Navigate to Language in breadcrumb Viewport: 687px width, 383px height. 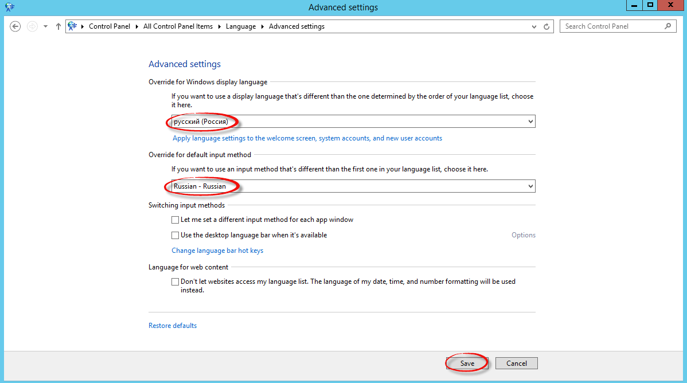240,26
